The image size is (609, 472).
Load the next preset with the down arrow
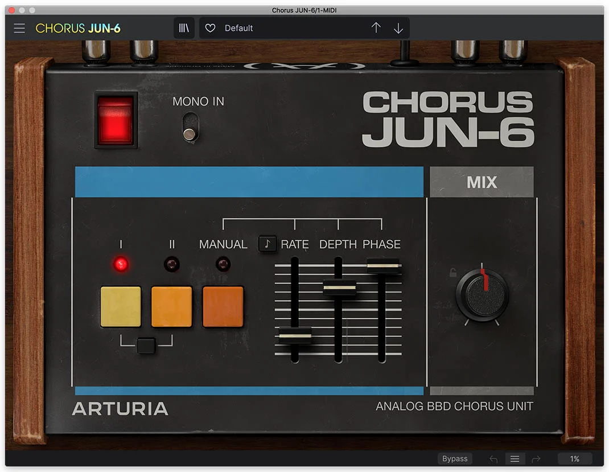tap(398, 28)
